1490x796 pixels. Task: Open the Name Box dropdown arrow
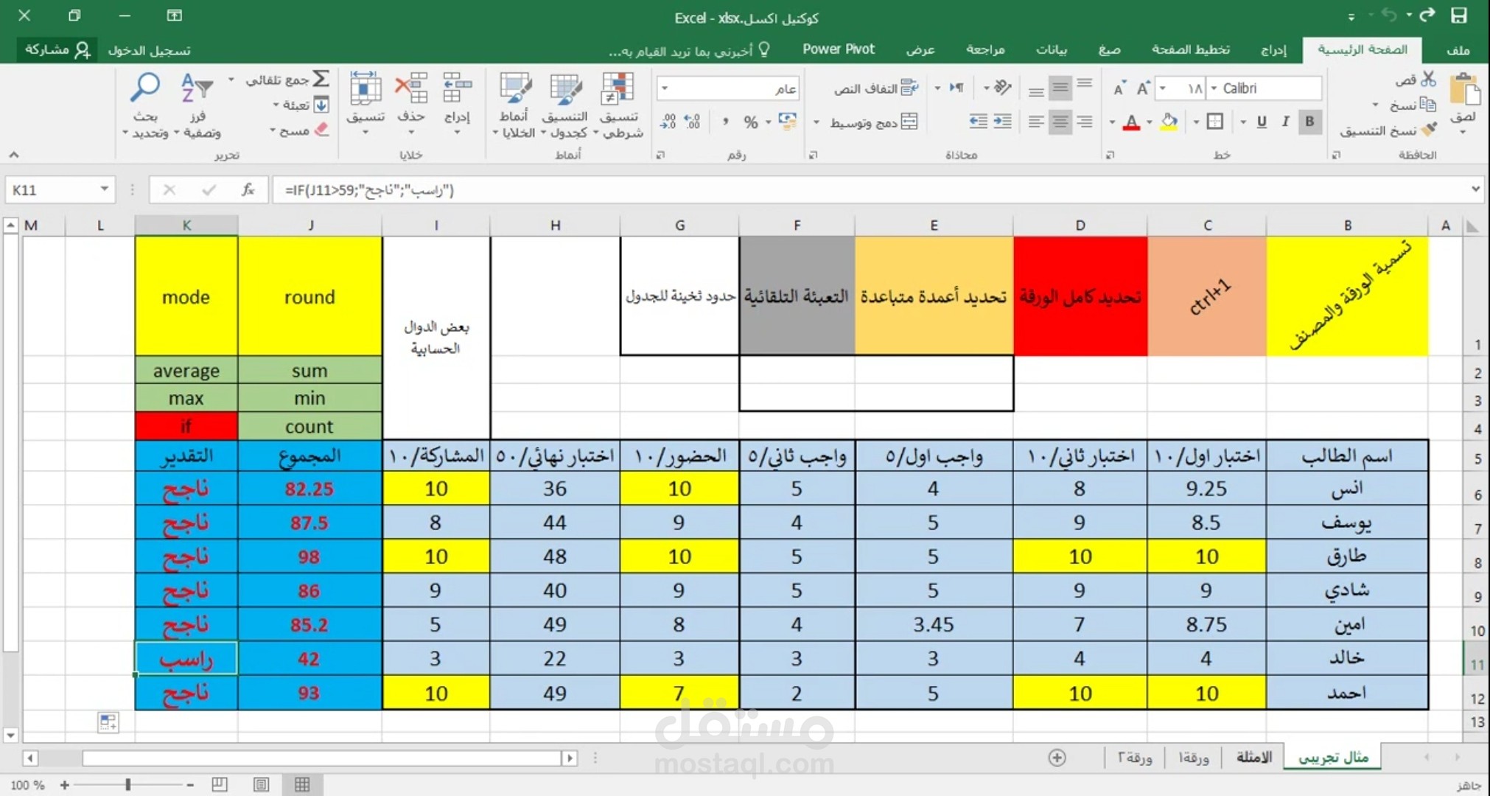coord(104,190)
